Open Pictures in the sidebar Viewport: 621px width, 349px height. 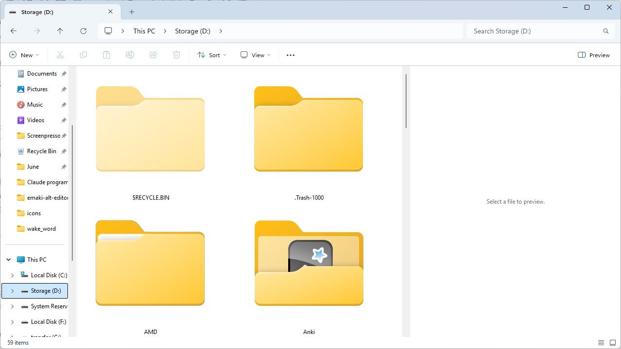click(37, 89)
